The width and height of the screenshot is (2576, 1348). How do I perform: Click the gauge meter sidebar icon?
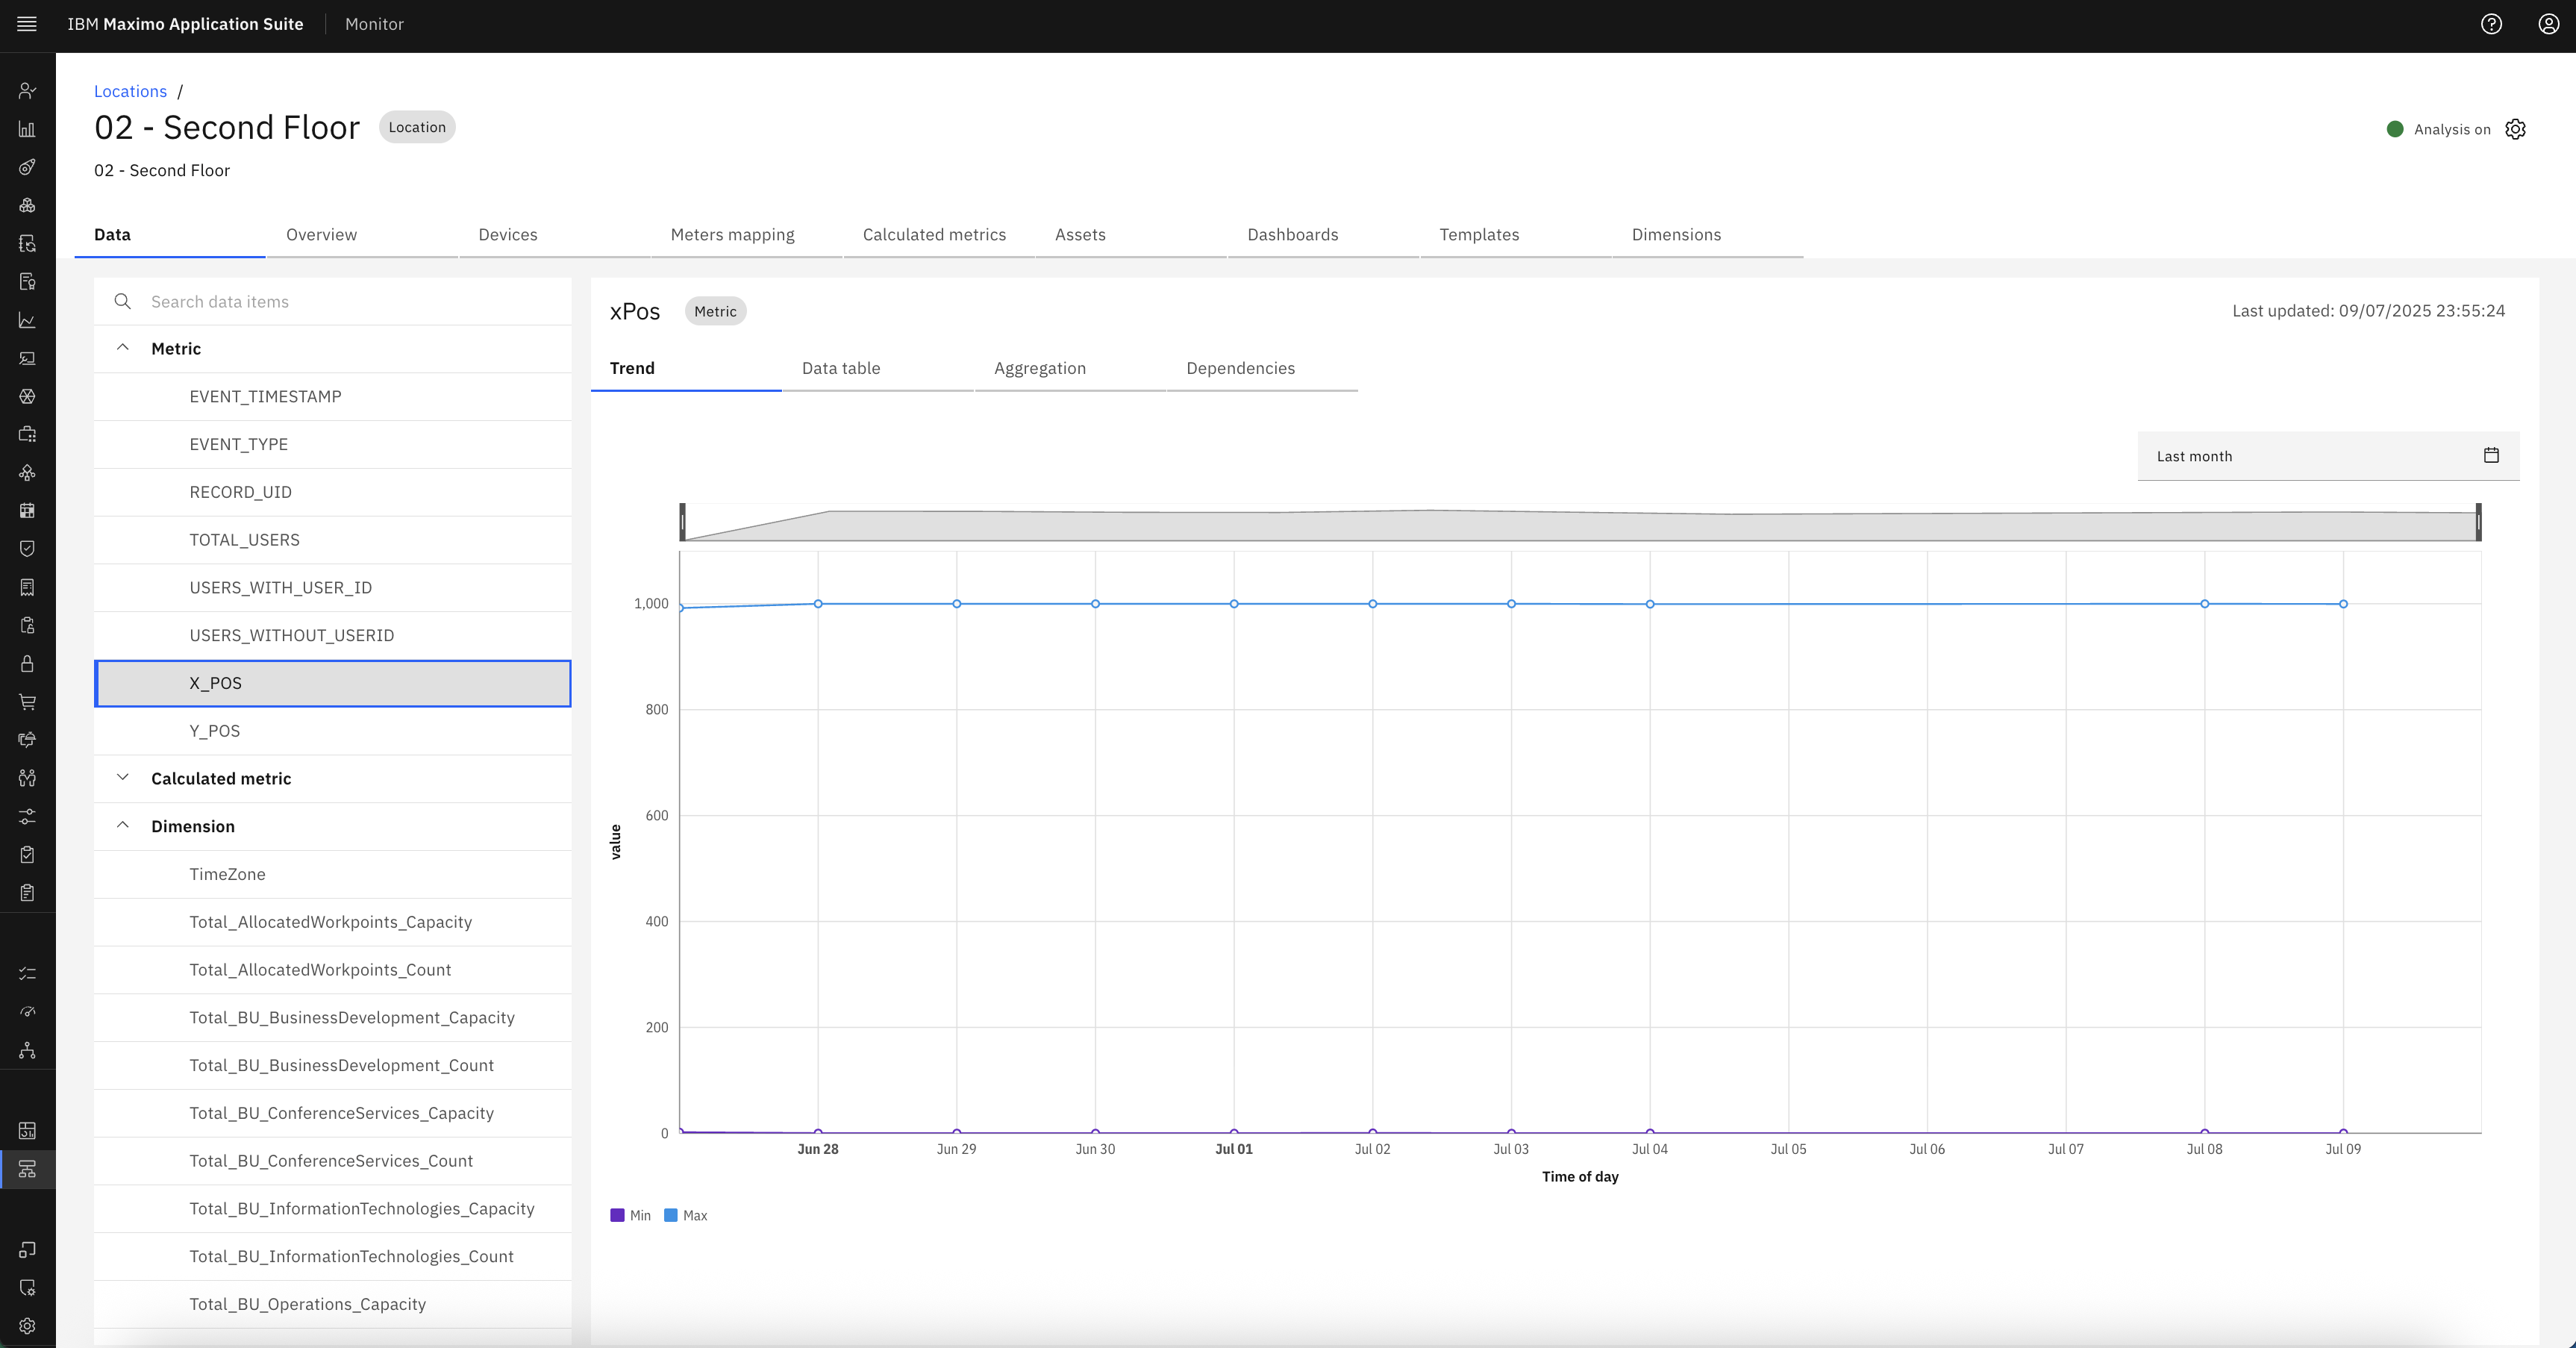pyautogui.click(x=27, y=1011)
